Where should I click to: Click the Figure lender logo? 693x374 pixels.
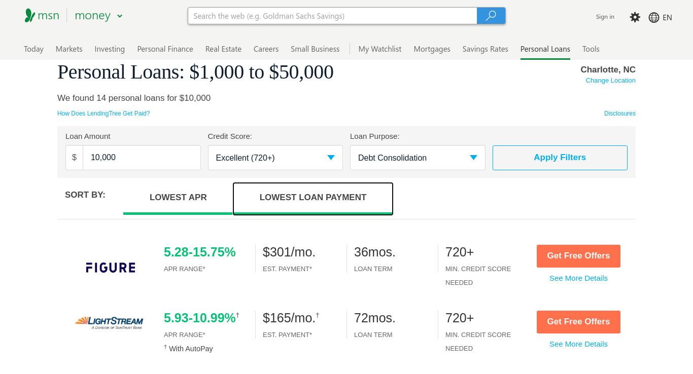(x=111, y=268)
